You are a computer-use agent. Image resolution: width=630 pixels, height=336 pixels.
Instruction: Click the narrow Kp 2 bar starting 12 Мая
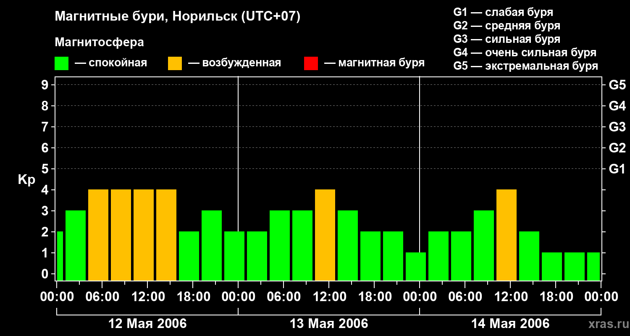[x=60, y=256]
